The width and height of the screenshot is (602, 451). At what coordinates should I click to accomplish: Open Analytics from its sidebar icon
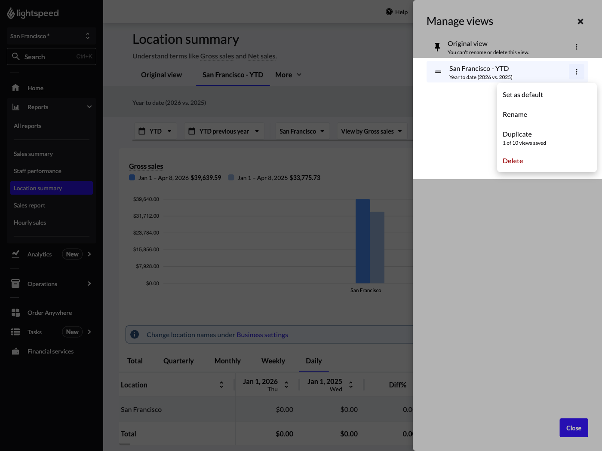[x=15, y=254]
